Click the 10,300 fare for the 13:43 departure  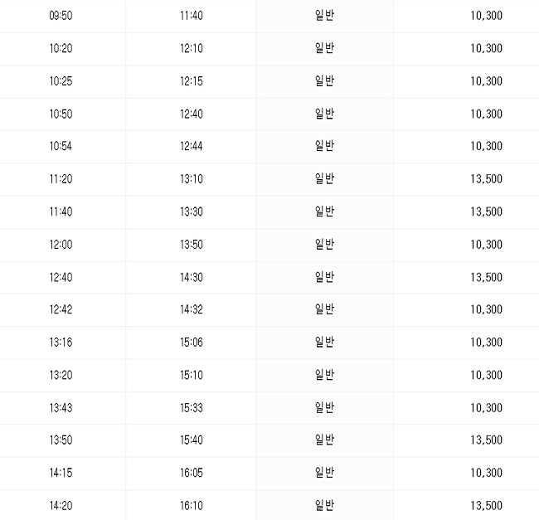click(x=487, y=407)
